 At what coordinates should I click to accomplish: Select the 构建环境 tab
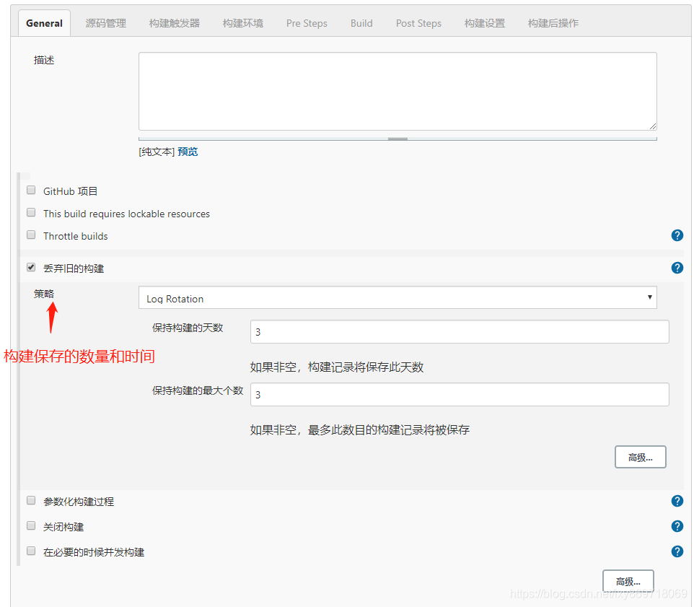[243, 23]
